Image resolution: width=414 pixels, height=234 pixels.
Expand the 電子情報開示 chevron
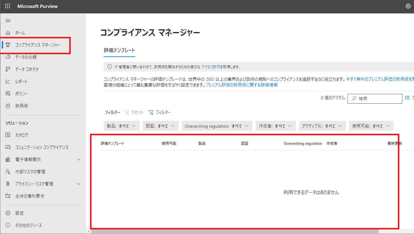click(x=79, y=159)
